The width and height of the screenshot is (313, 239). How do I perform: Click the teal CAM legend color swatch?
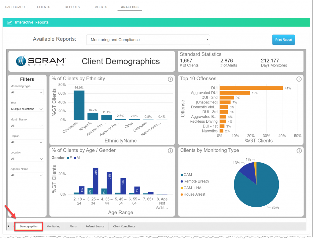(x=182, y=175)
